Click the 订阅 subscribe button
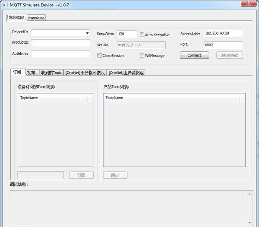Screen dimensions: 259x227 82,175
